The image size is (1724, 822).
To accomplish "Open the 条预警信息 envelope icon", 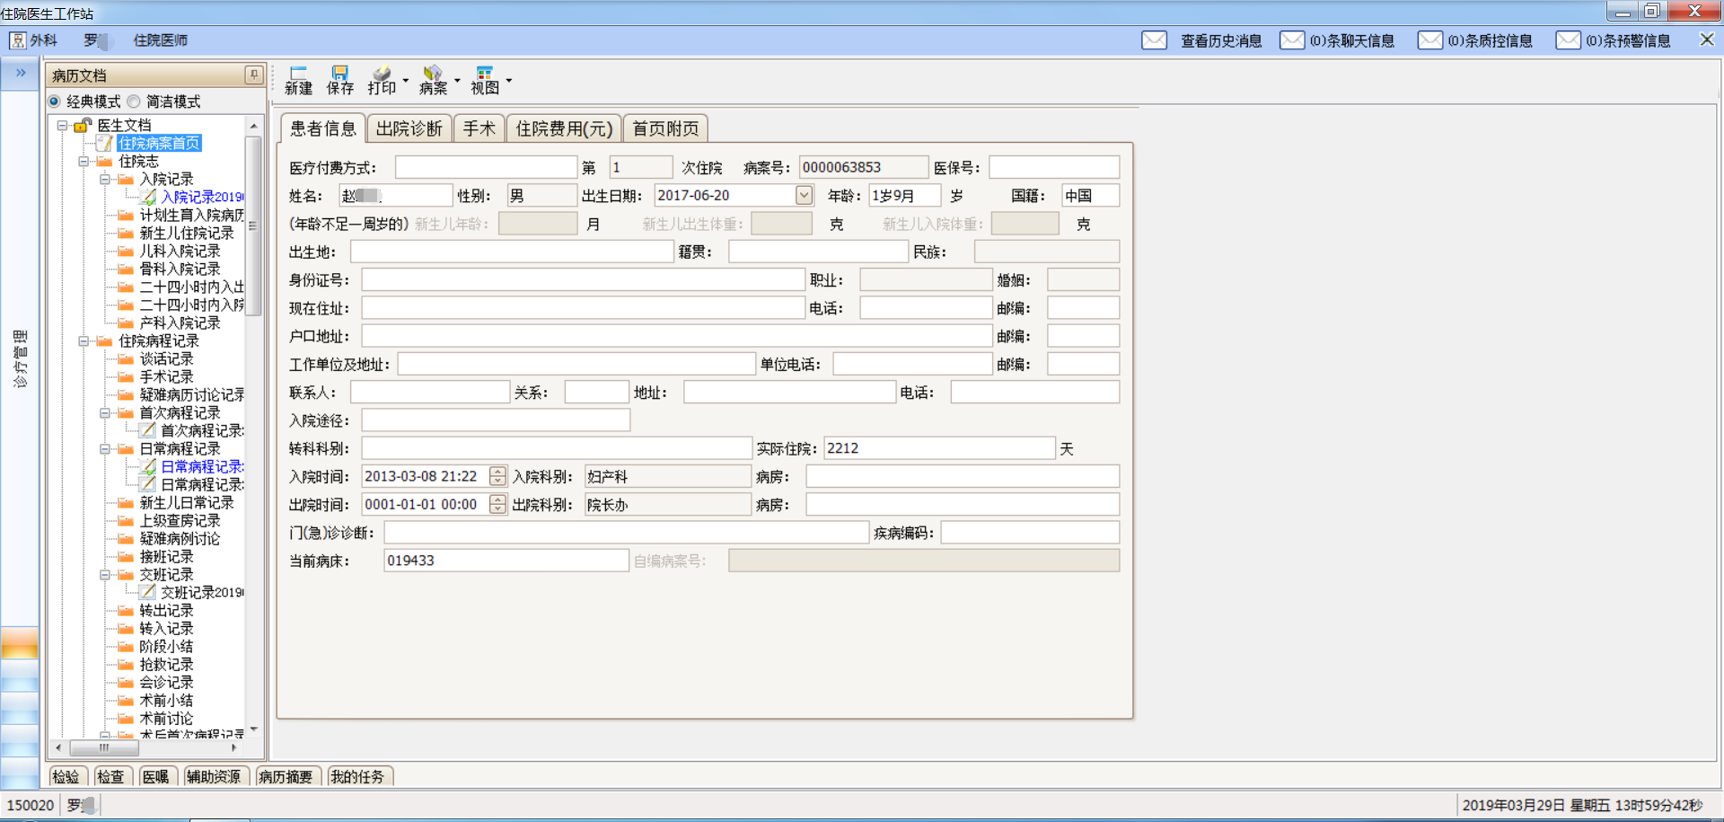I will (1569, 40).
